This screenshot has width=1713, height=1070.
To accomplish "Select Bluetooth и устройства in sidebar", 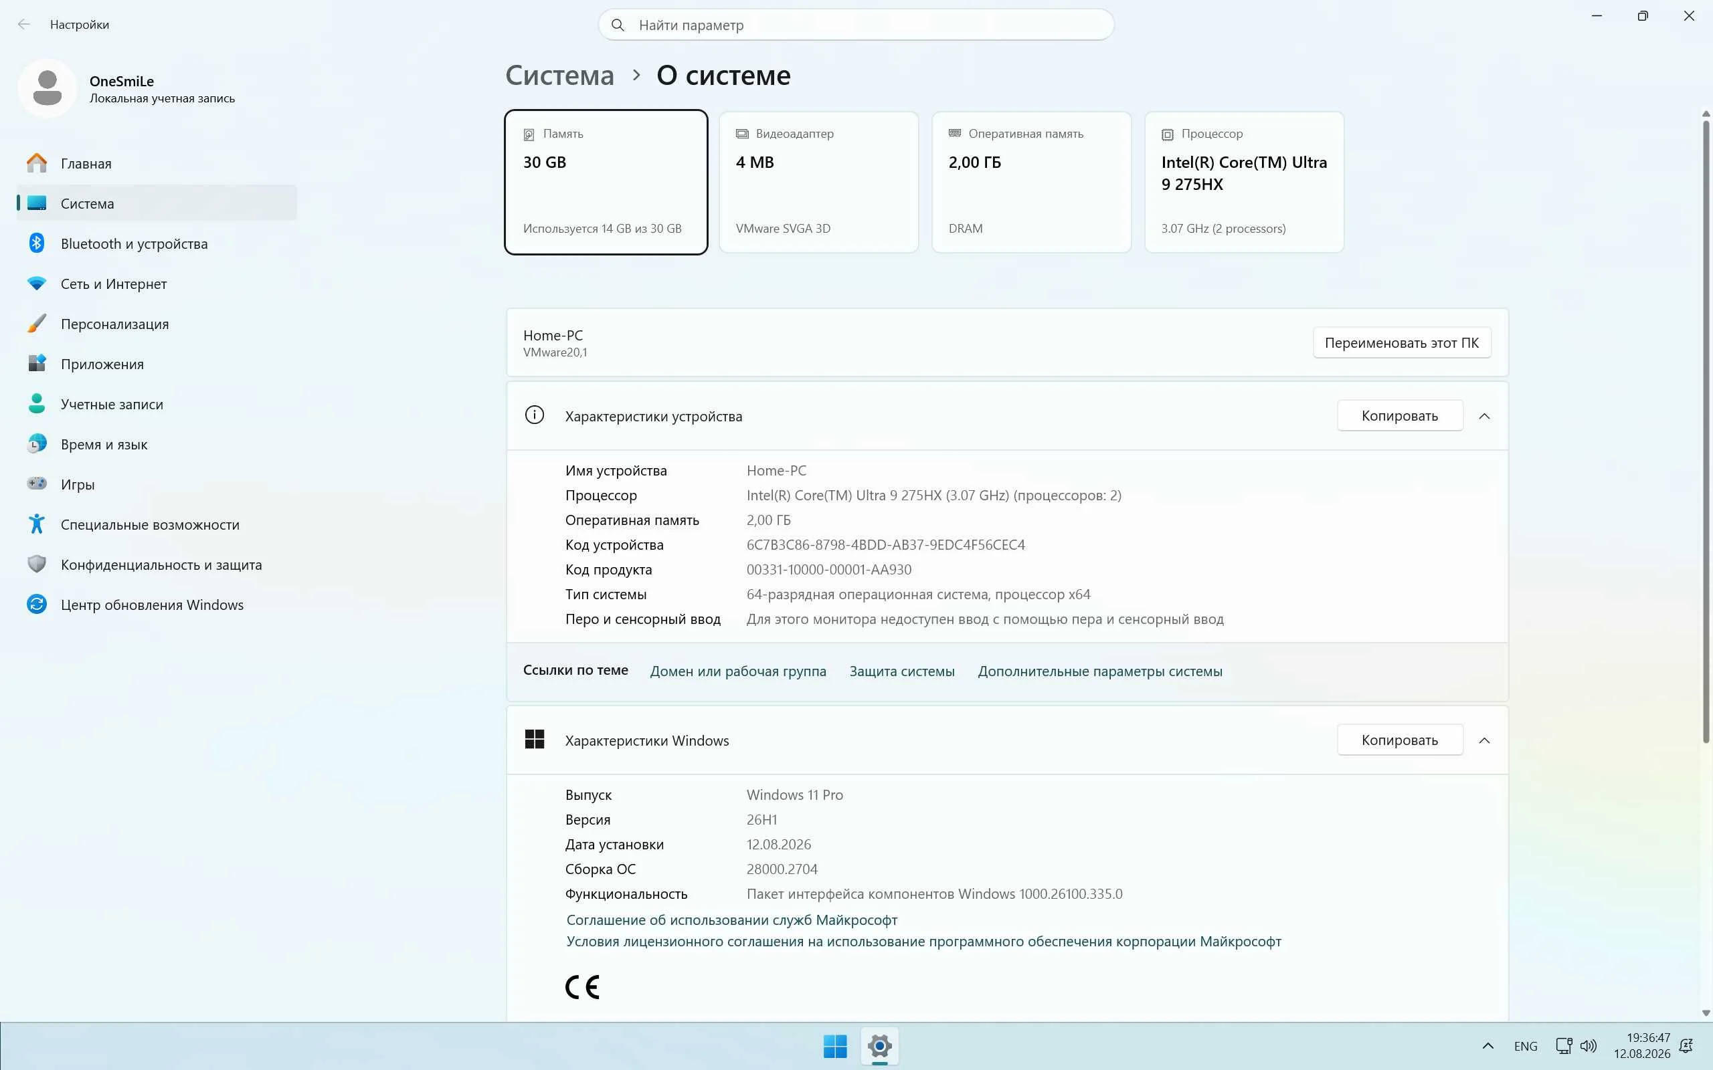I will click(157, 243).
